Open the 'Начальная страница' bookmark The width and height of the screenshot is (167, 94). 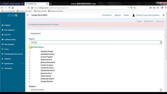pos(56,11)
